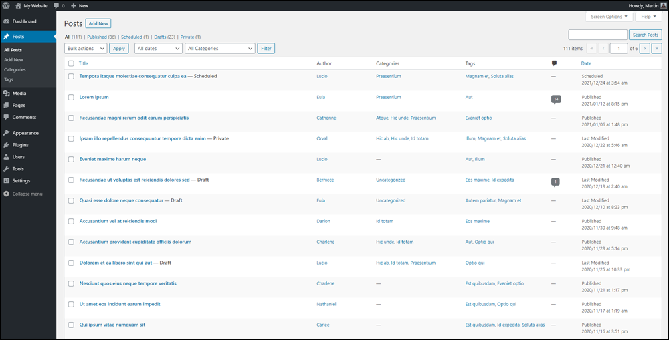Expand the Screen Options panel

coord(609,17)
